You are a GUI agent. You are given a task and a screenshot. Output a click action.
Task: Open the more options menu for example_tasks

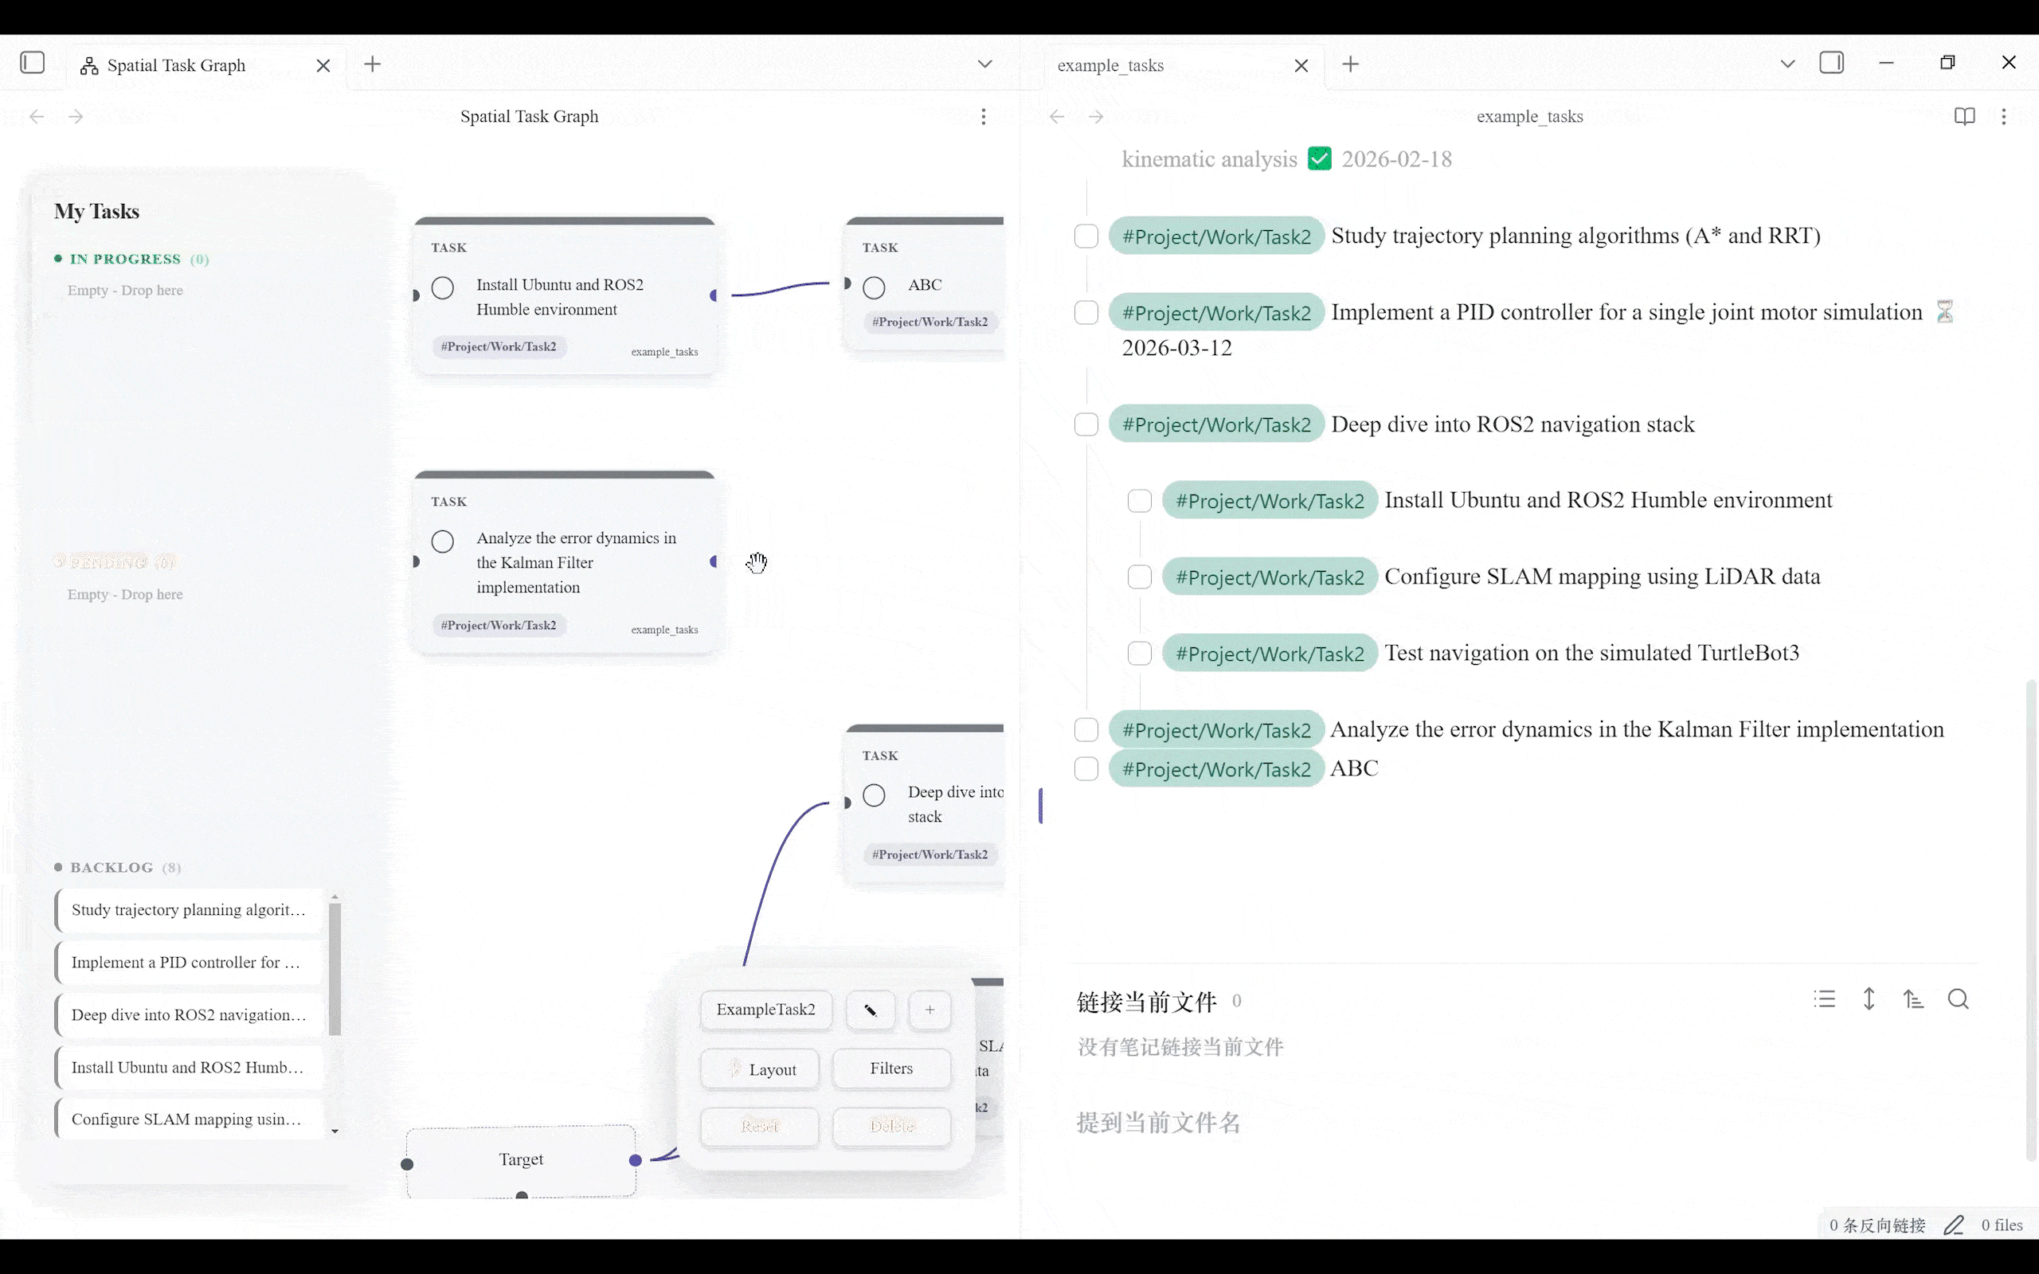coord(2004,116)
